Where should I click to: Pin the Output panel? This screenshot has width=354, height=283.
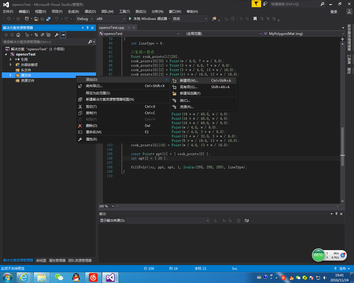tap(336, 214)
